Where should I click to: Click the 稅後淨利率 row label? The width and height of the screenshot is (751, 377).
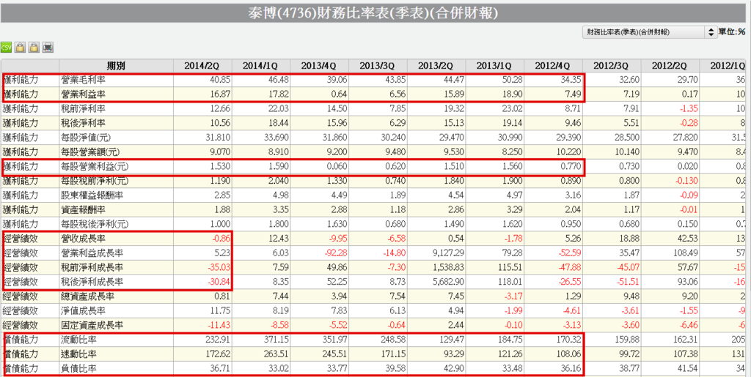coord(82,123)
